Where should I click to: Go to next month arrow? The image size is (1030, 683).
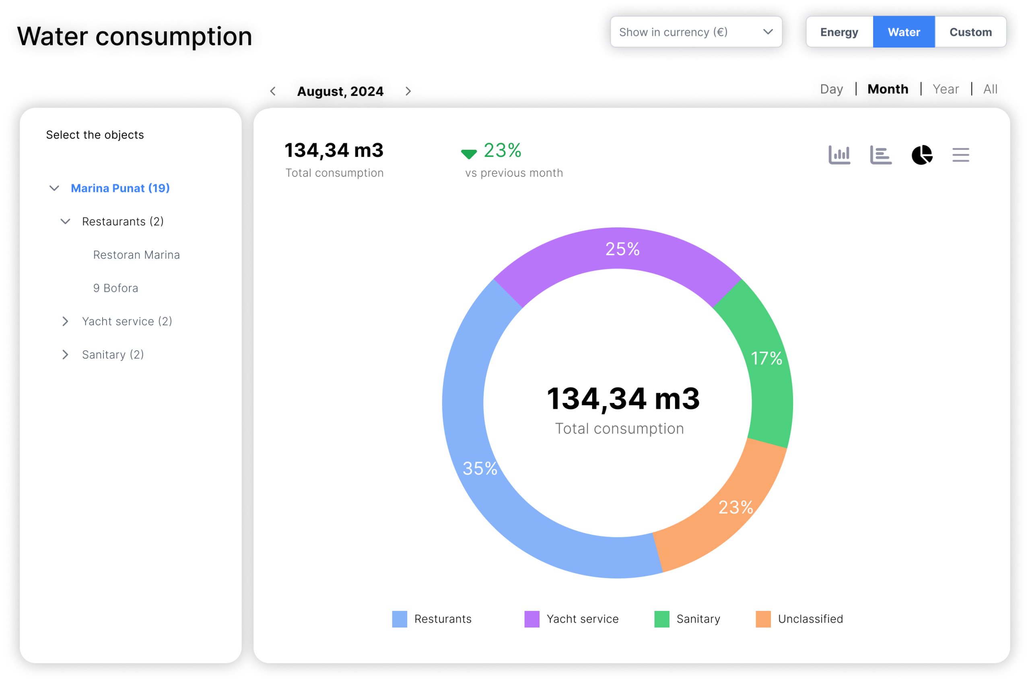pos(408,91)
